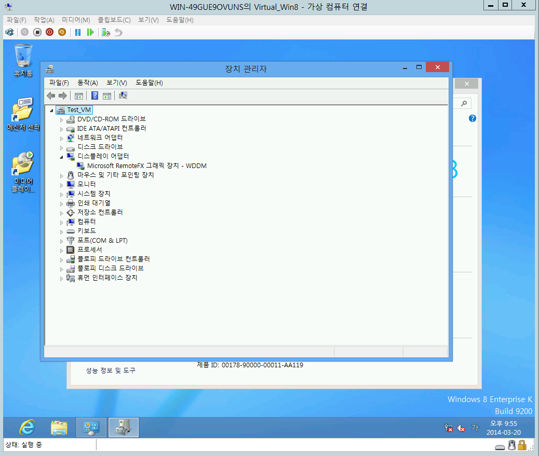This screenshot has width=539, height=456.
Task: Click the help icon in System window
Action: 473,118
